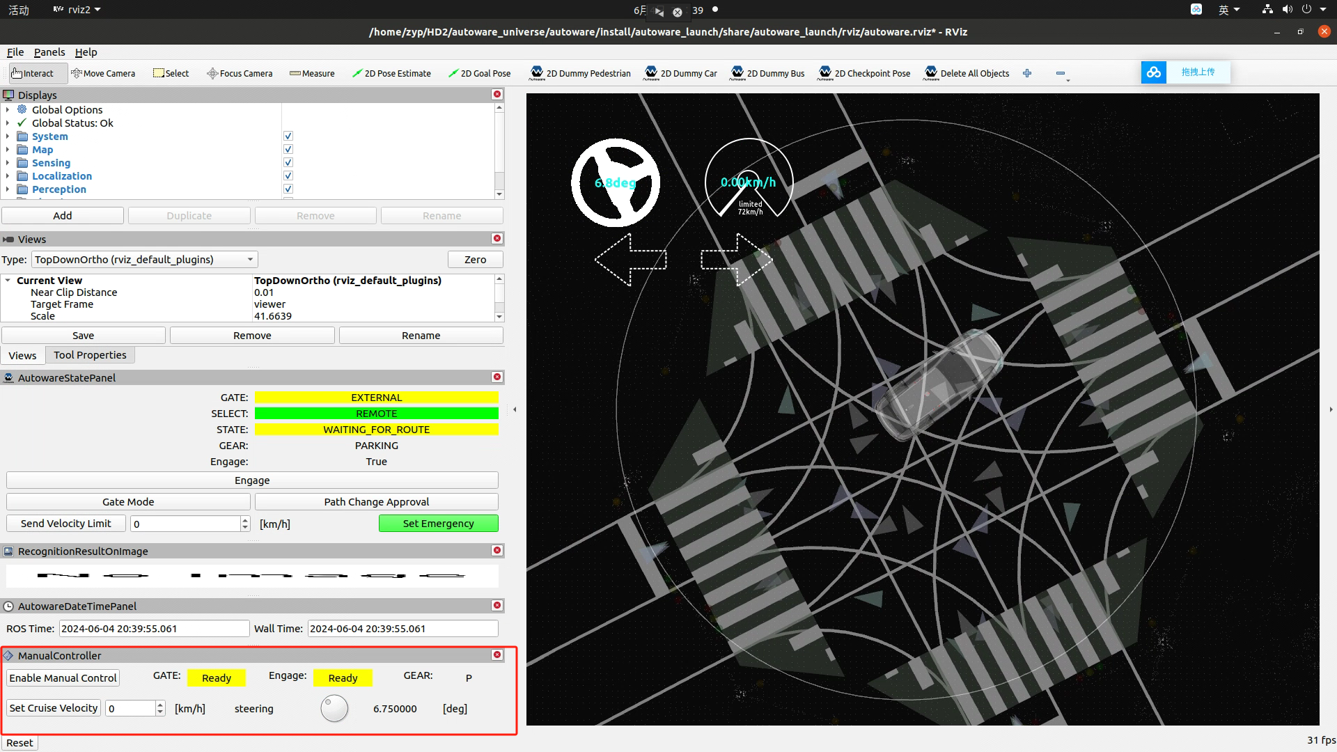1337x752 pixels.
Task: Toggle the Sensing display checkbox
Action: (288, 163)
